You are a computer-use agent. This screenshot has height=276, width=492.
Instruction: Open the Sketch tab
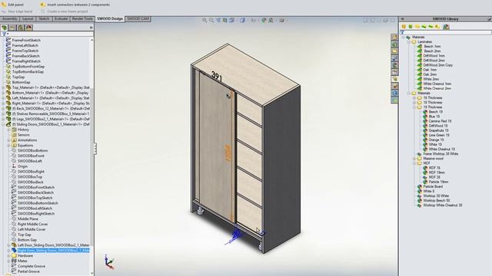coord(44,18)
